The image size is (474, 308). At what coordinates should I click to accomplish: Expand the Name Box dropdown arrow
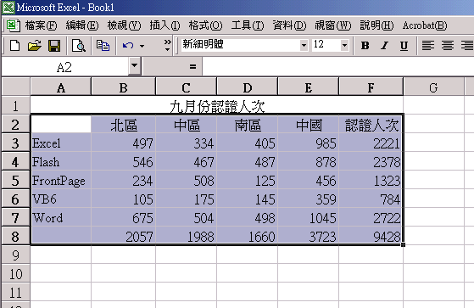135,66
